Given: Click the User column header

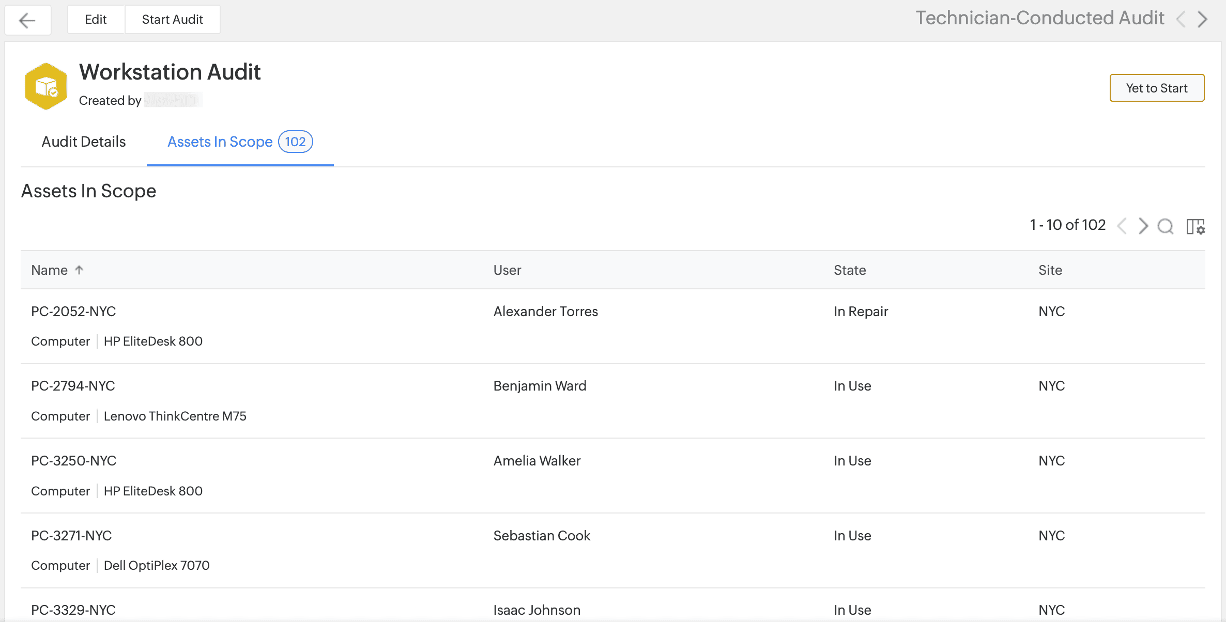Looking at the screenshot, I should click(507, 270).
